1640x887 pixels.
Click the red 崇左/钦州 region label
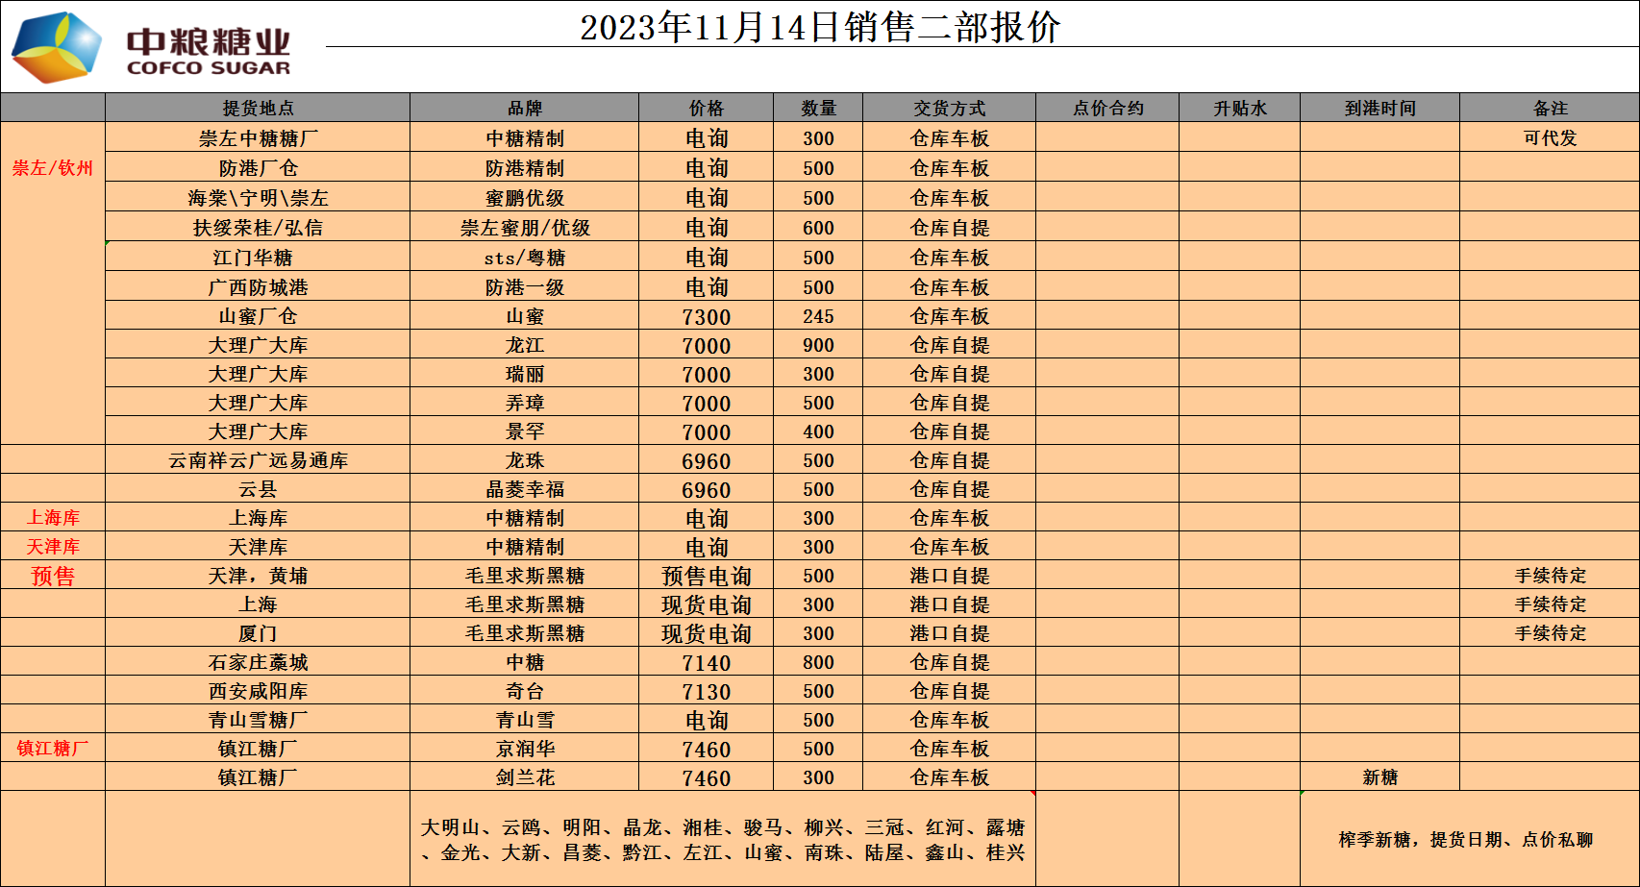click(x=53, y=168)
